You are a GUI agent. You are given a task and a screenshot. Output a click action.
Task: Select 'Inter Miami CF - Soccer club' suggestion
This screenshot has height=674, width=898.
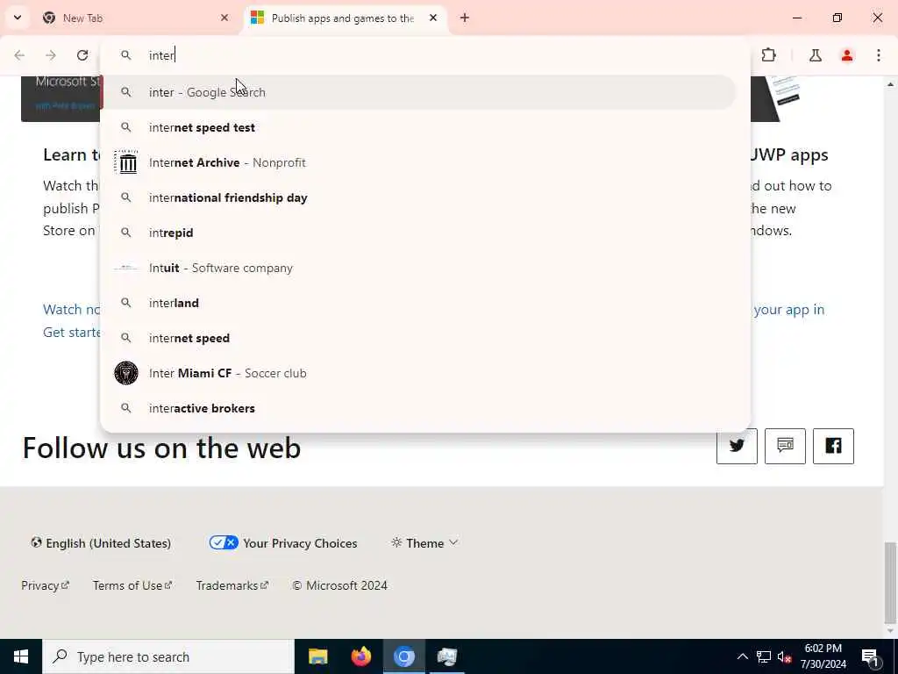420,373
